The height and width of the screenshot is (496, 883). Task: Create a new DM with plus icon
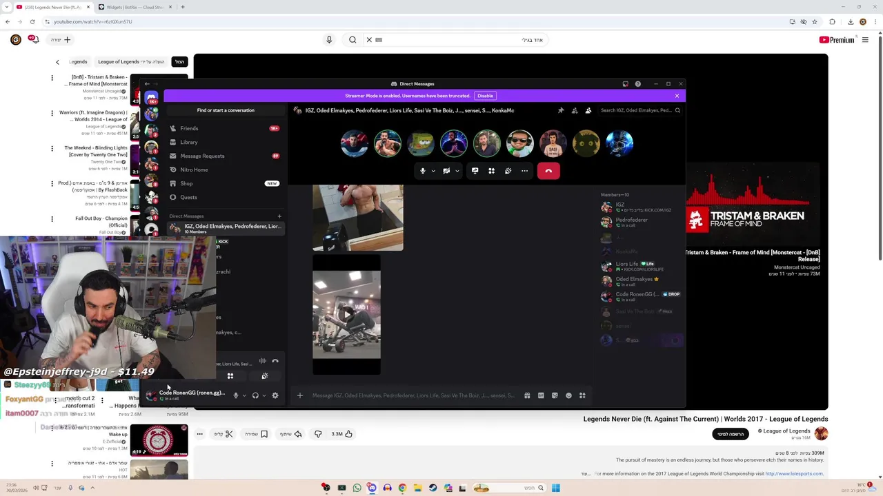coord(279,216)
